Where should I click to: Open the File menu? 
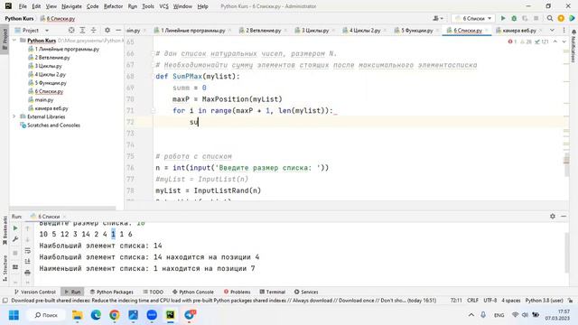[23, 6]
